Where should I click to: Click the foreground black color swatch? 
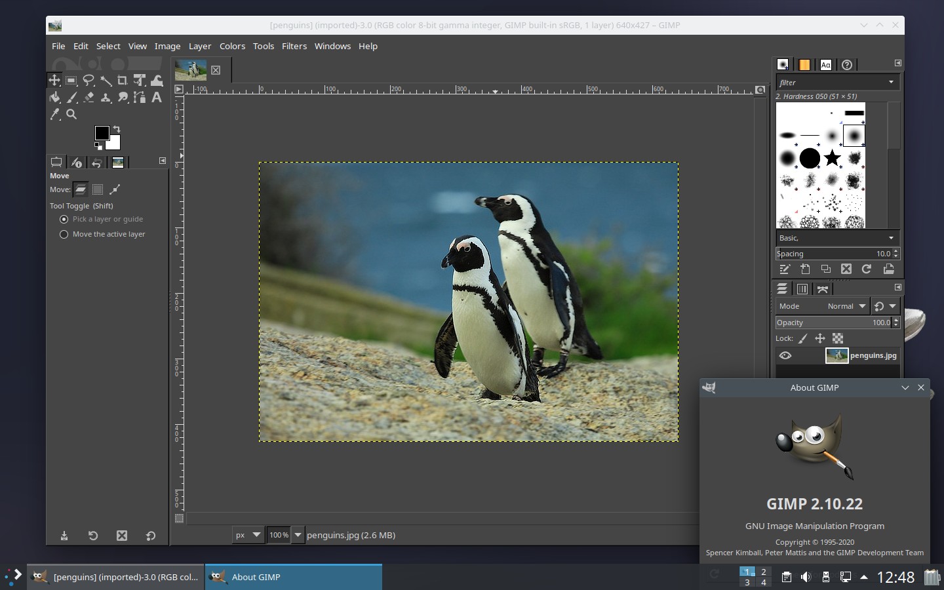(x=102, y=133)
